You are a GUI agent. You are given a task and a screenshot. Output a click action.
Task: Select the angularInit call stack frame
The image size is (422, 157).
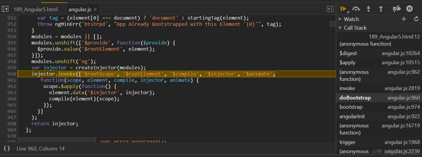click(x=379, y=116)
